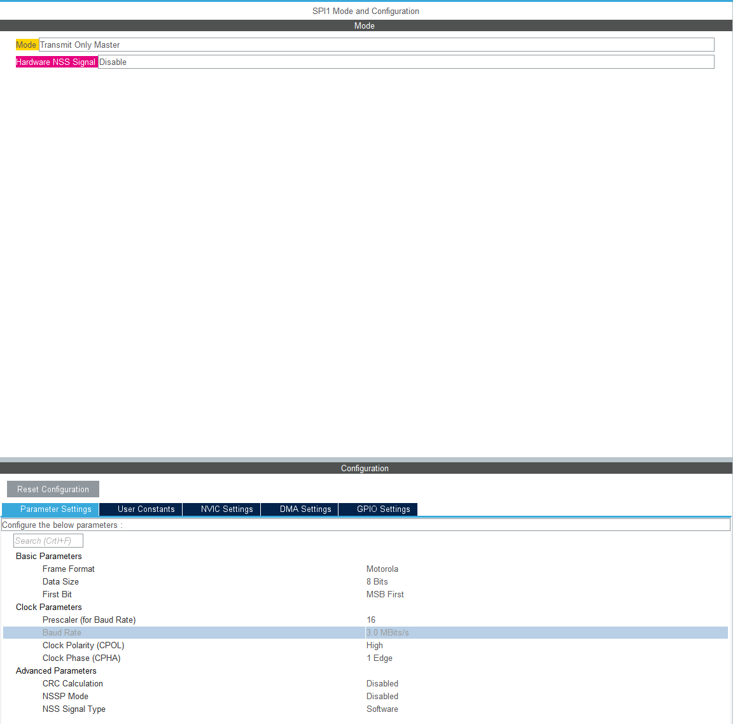Change the CRC Calculation value Disabled
This screenshot has width=733, height=724.
pyautogui.click(x=382, y=683)
